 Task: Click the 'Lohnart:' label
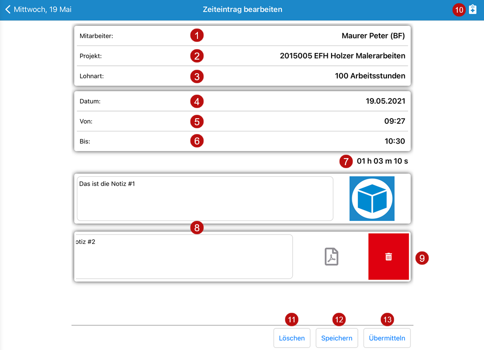click(91, 76)
